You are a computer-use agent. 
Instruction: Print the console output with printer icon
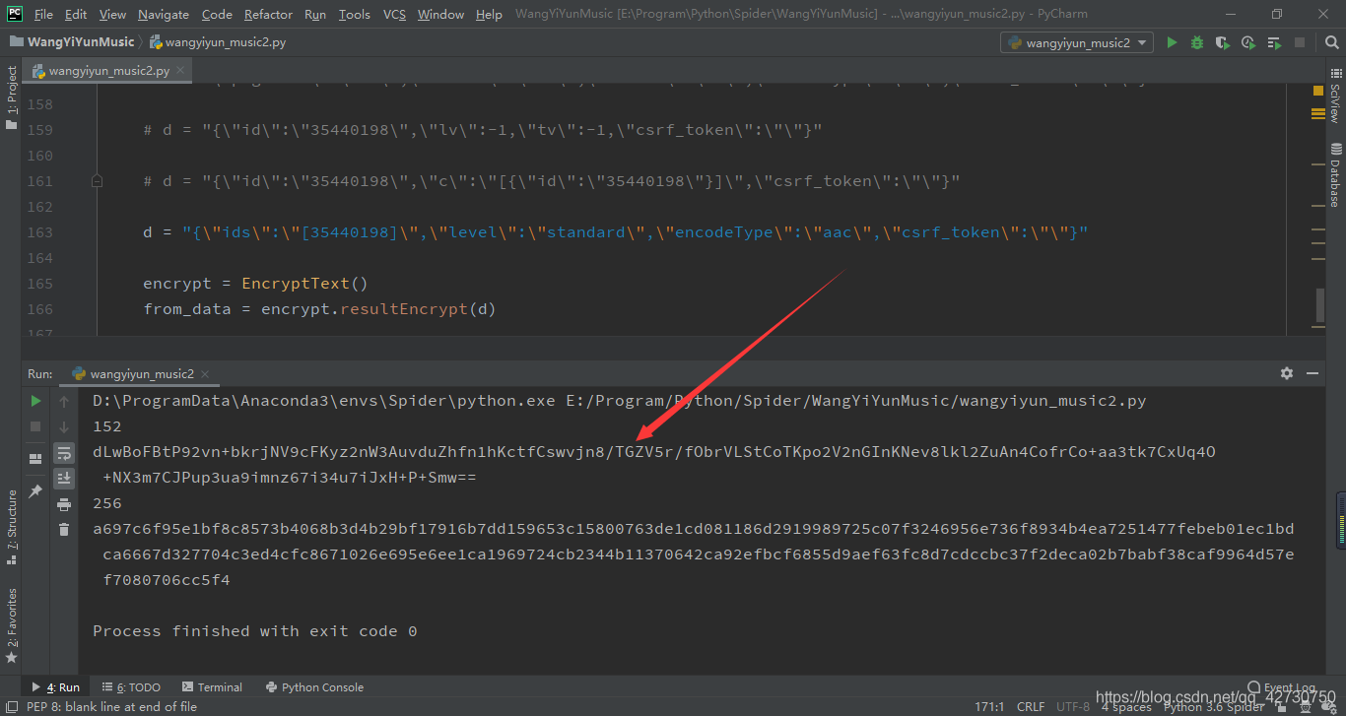click(64, 504)
